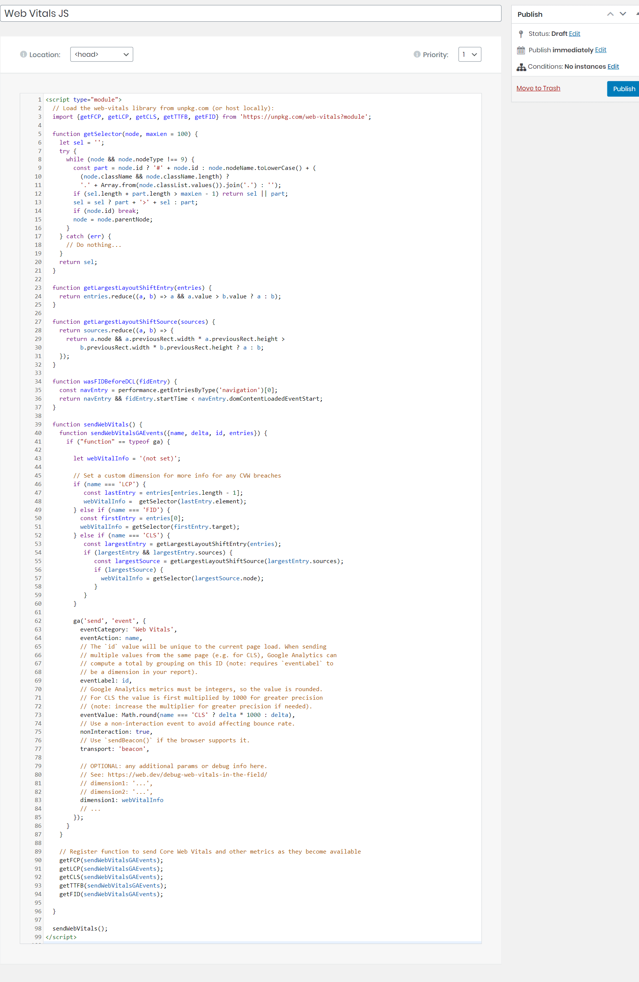The height and width of the screenshot is (982, 639).
Task: Click 'getLCP(sendWebVitalsGAEvents);' line
Action: pyautogui.click(x=111, y=869)
